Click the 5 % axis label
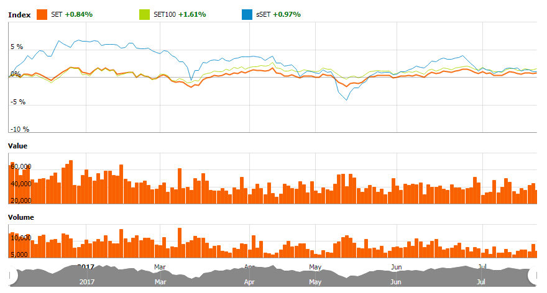 coord(16,47)
